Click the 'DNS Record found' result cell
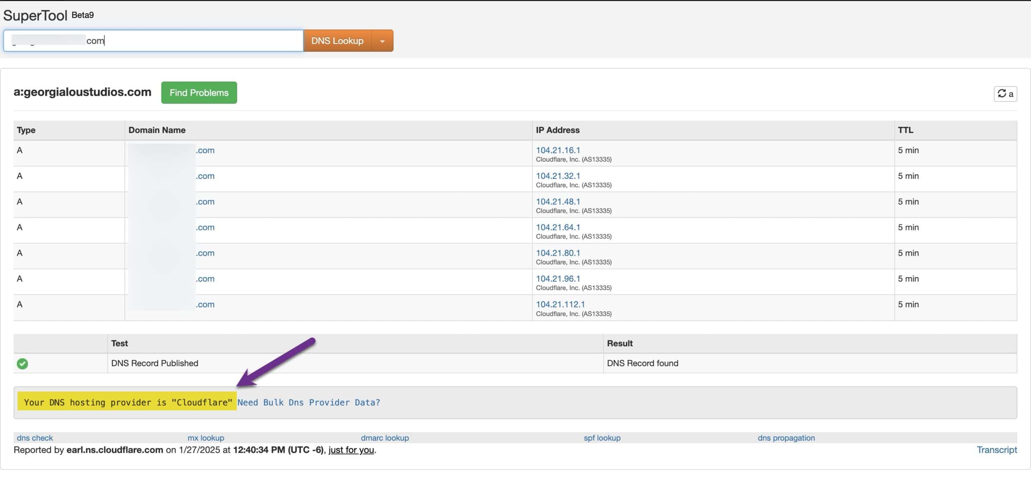The height and width of the screenshot is (478, 1031). tap(810, 363)
